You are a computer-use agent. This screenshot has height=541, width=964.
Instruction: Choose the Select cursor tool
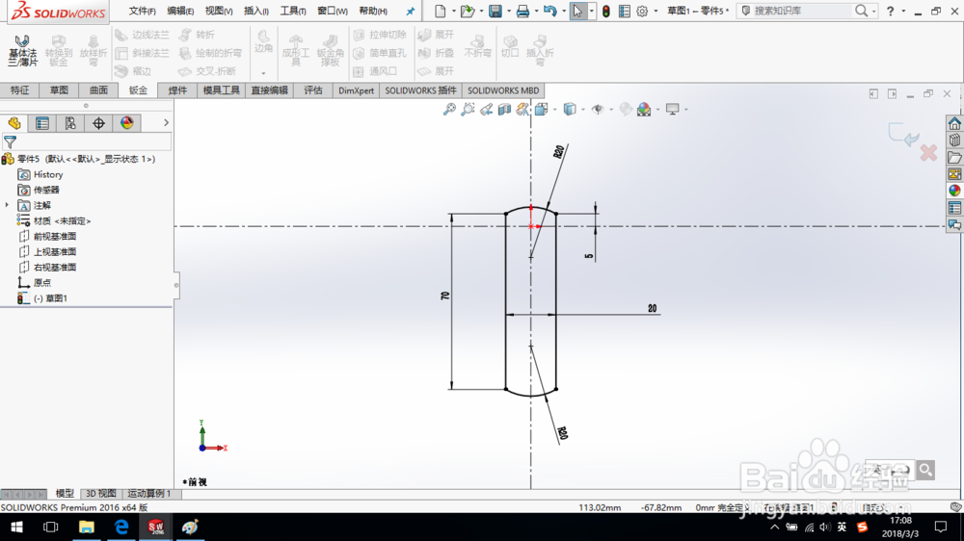coord(577,11)
